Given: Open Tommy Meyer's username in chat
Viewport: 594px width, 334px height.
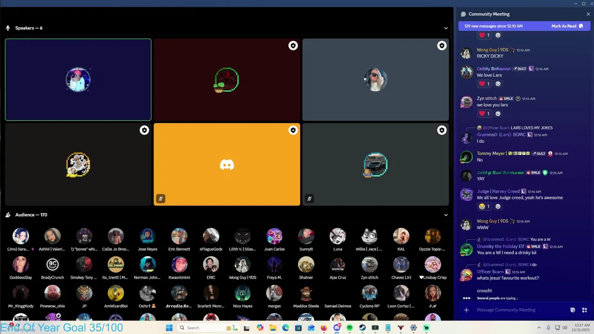Looking at the screenshot, I should pos(491,154).
